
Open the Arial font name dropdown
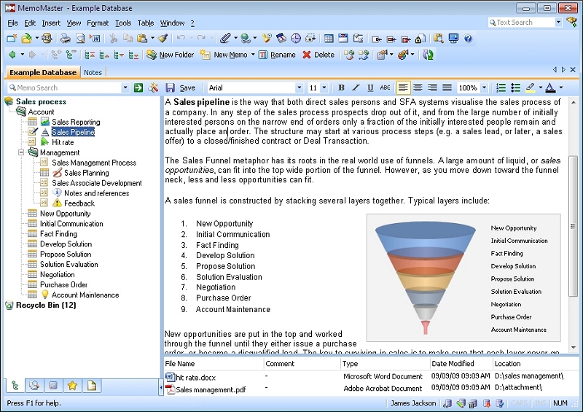(x=299, y=88)
